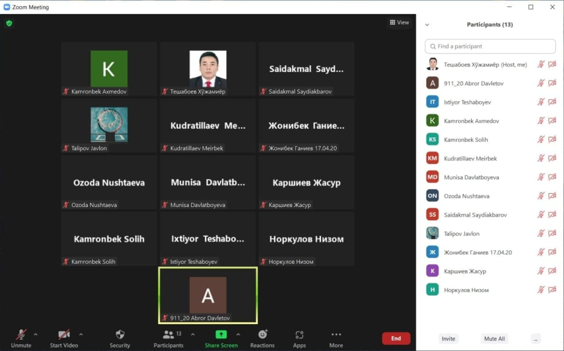Click the green encryption shield icon
This screenshot has height=351, width=564.
coord(9,23)
